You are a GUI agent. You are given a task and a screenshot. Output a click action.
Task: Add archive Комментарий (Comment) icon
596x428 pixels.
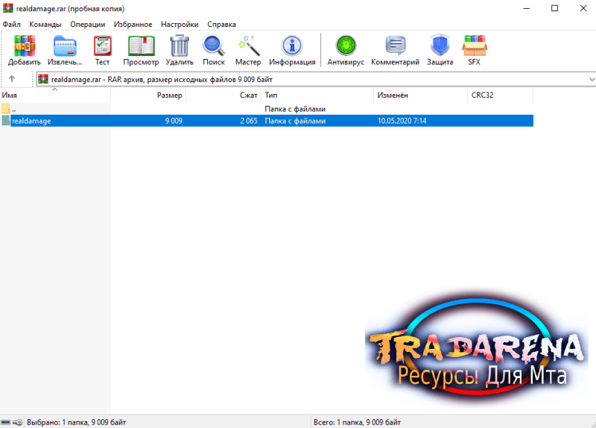coord(396,45)
